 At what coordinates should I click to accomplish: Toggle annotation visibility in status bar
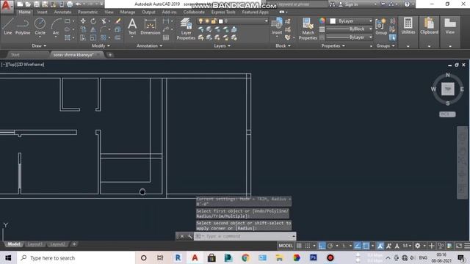click(x=380, y=246)
